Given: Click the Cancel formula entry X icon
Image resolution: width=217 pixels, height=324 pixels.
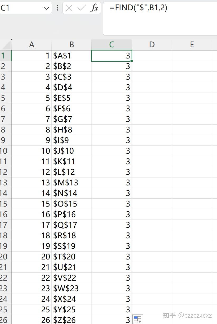Looking at the screenshot, I should (69, 8).
